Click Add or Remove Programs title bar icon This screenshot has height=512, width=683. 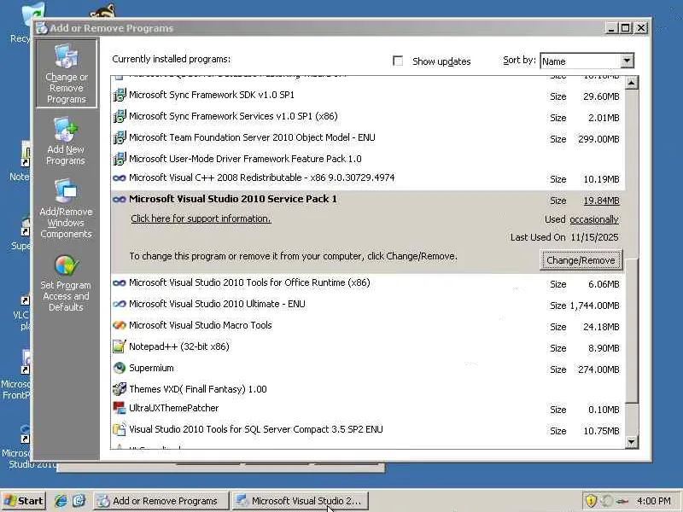coord(42,28)
